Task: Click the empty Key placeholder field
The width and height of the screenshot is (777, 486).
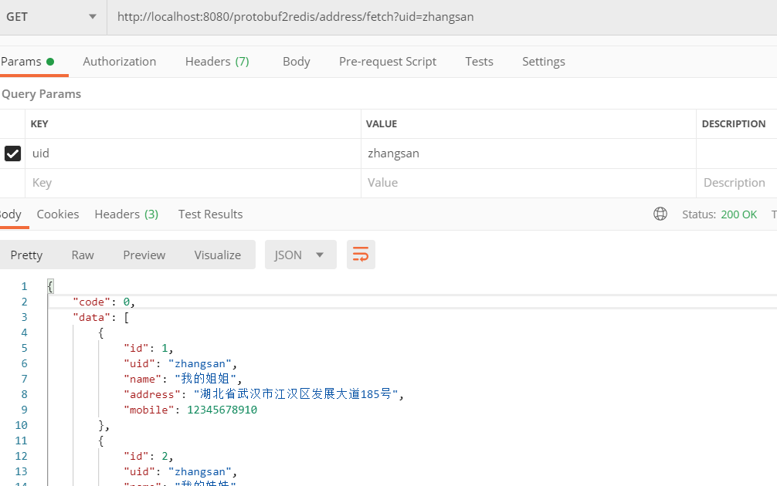Action: tap(193, 183)
